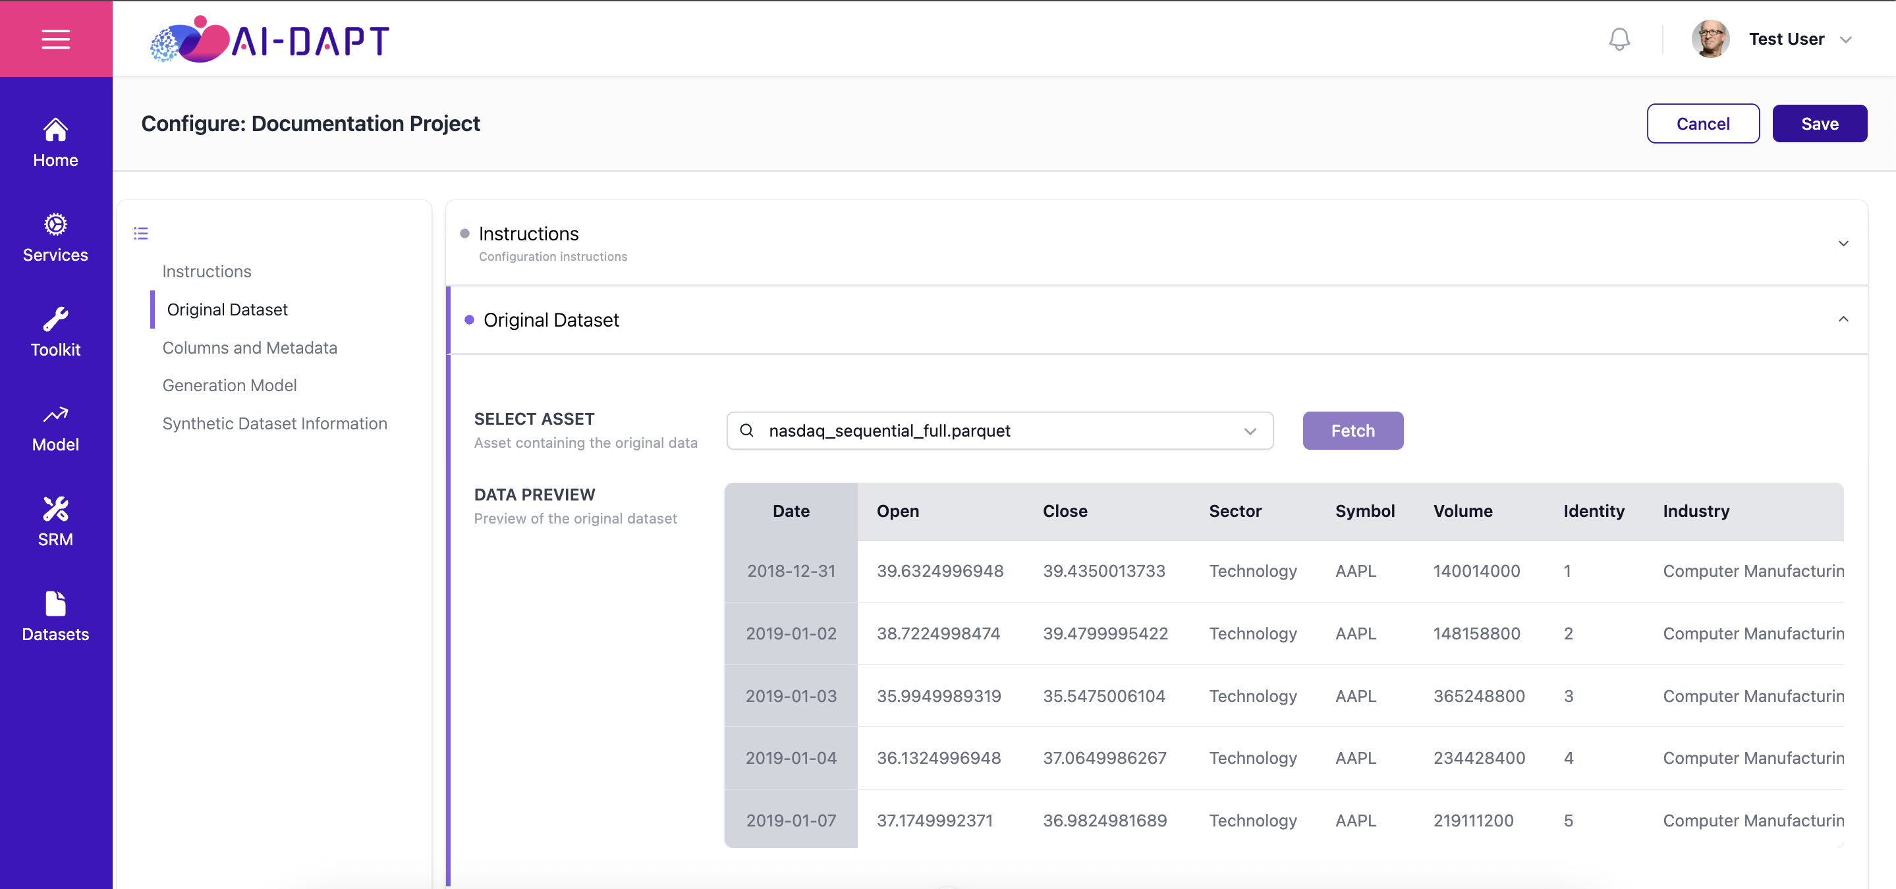Open notifications bell
The width and height of the screenshot is (1896, 889).
tap(1619, 39)
